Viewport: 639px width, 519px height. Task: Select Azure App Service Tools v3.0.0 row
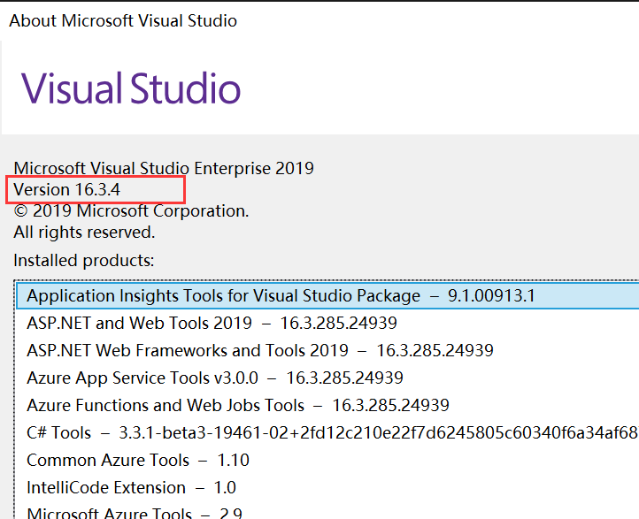[327, 378]
